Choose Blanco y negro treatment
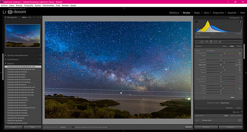This screenshot has height=132, width=247. [236, 116]
